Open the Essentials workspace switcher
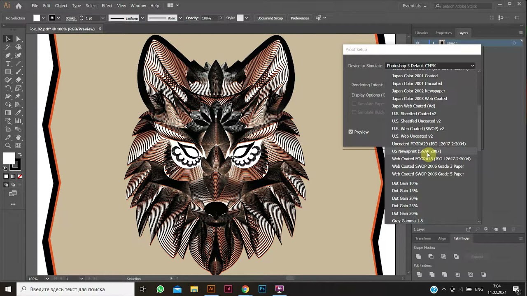The width and height of the screenshot is (527, 296). [415, 6]
